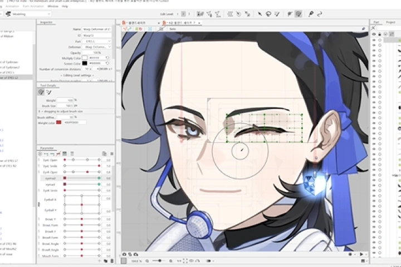Image resolution: width=401 pixels, height=267 pixels.
Task: Toggle the lock header icon in Part panel
Action: click(x=379, y=34)
